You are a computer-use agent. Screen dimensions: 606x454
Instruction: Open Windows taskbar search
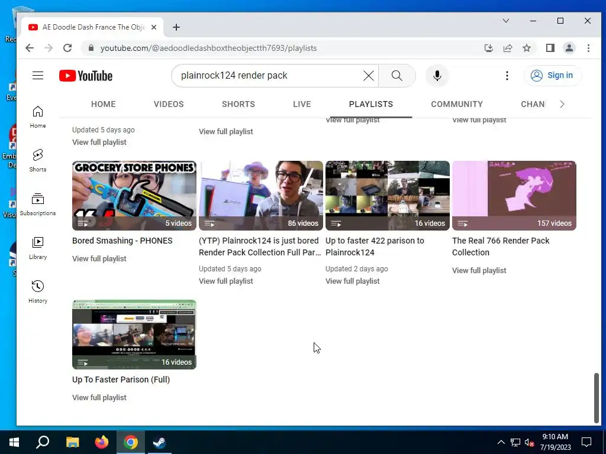coord(43,442)
